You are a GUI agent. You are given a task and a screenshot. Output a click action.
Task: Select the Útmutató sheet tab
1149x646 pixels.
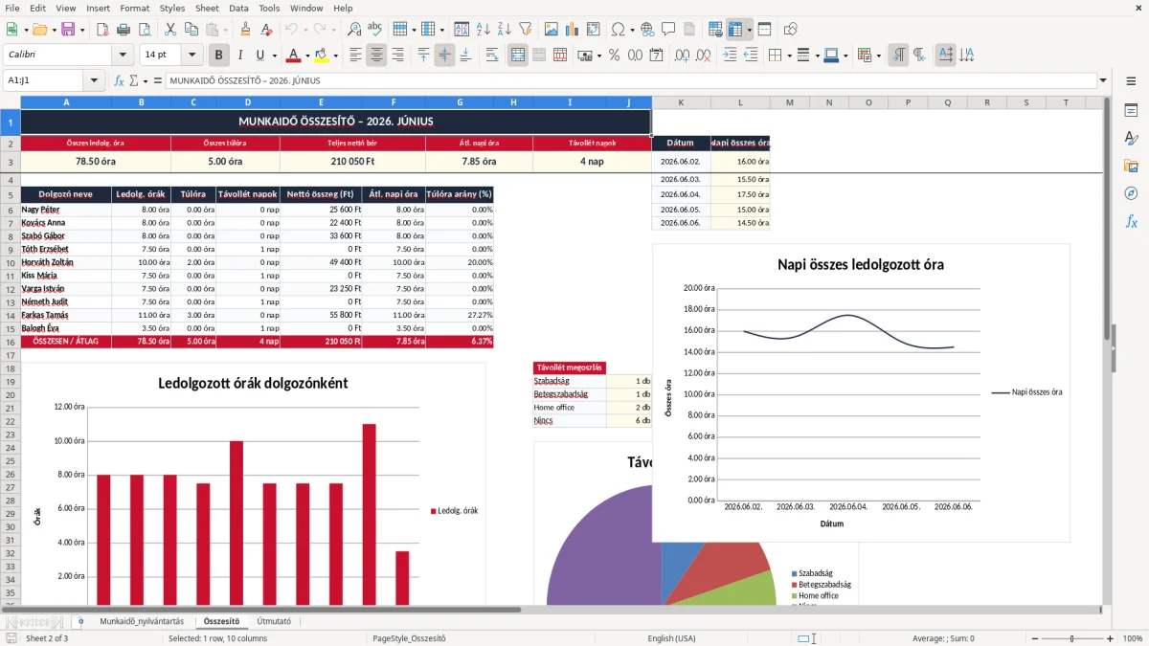click(274, 621)
